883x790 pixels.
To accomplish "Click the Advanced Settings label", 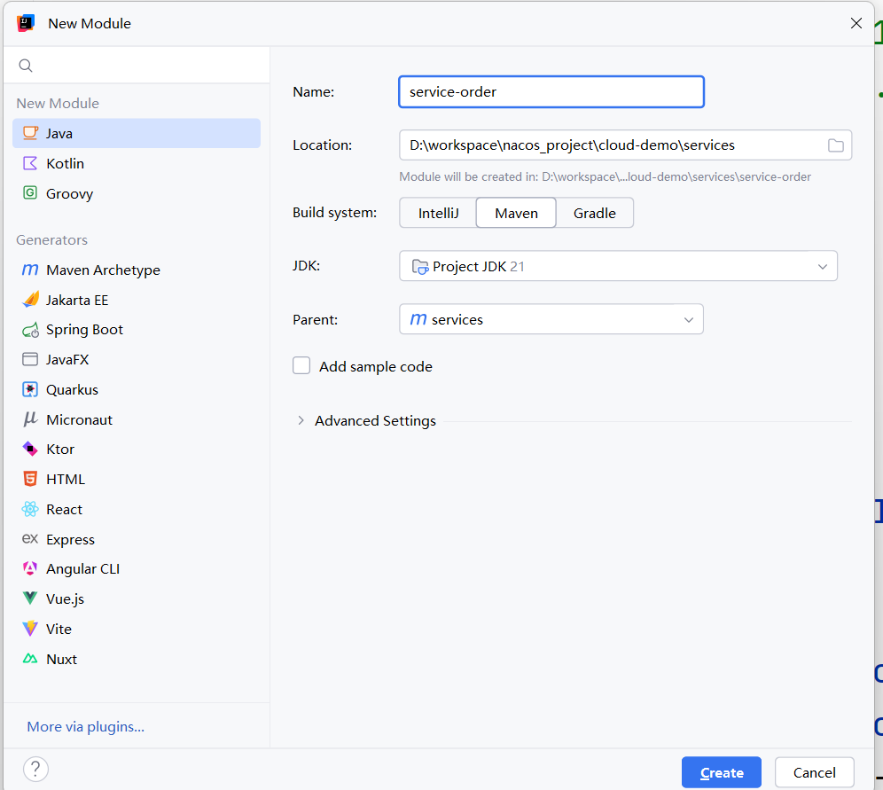I will 375,420.
